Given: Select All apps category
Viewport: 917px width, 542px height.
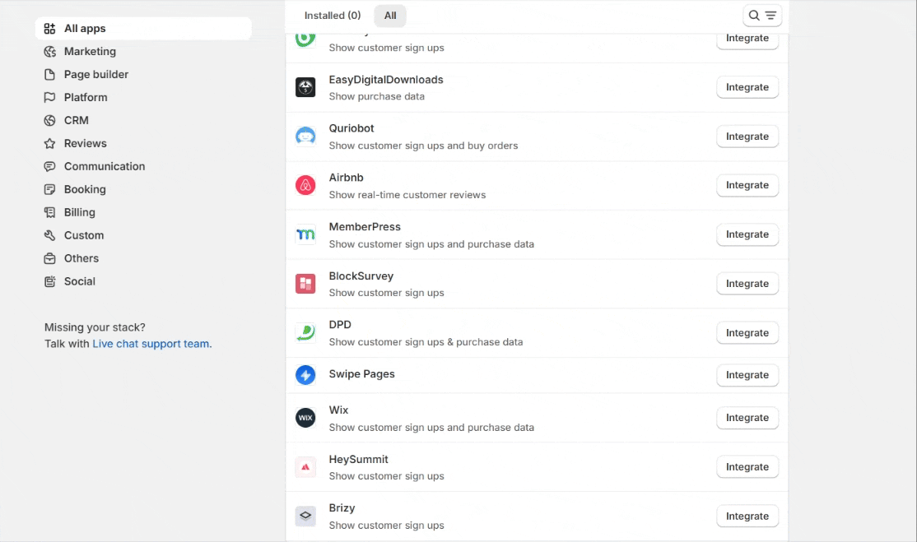Looking at the screenshot, I should [x=143, y=29].
